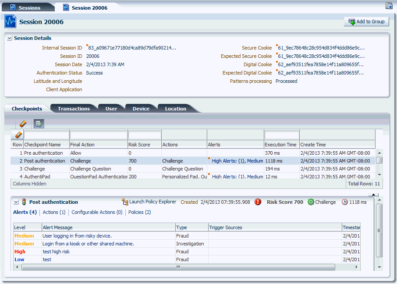Collapse the Session Details section
Viewport: 397px width, 284px height.
click(10, 38)
